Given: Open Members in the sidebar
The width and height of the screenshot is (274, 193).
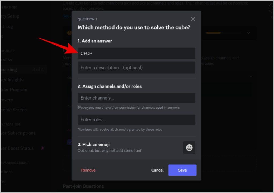Looking at the screenshot, I should tap(6, 172).
